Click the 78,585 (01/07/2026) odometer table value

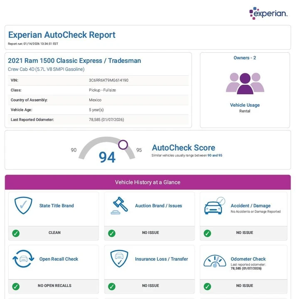point(106,120)
